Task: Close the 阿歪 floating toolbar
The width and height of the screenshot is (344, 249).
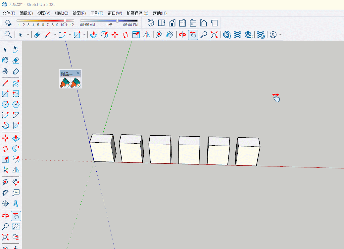Action: click(78, 73)
